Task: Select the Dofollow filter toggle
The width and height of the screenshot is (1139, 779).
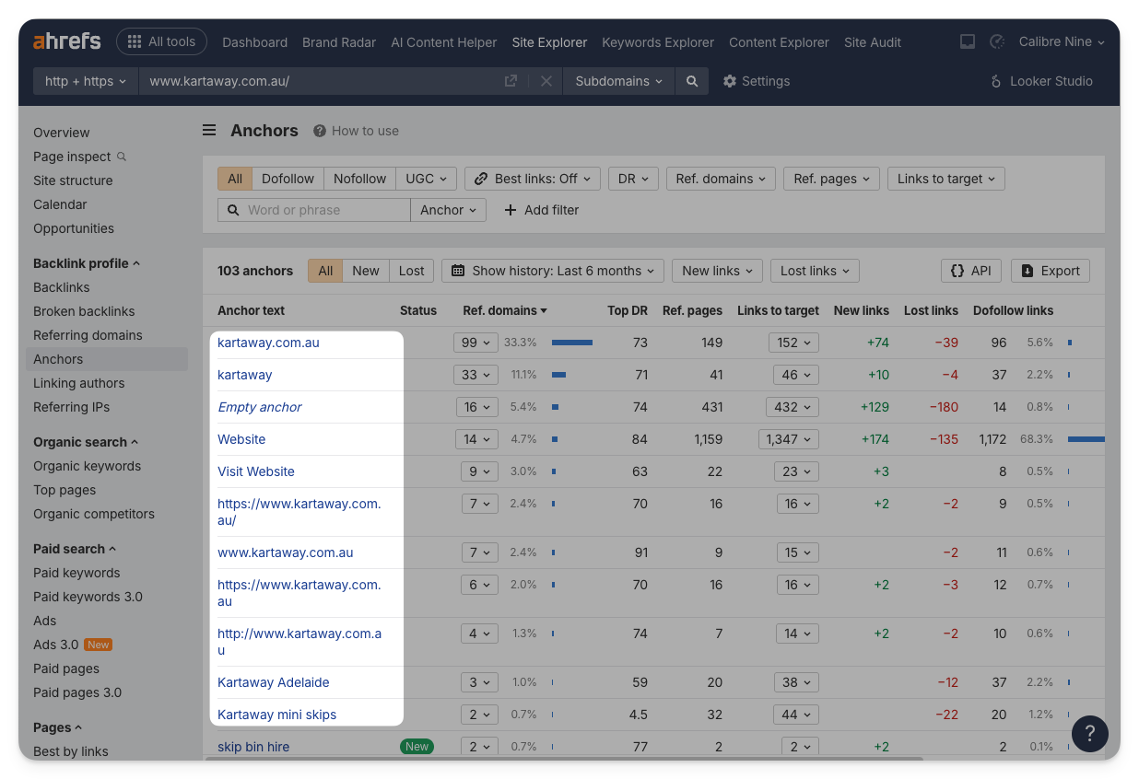Action: (288, 179)
